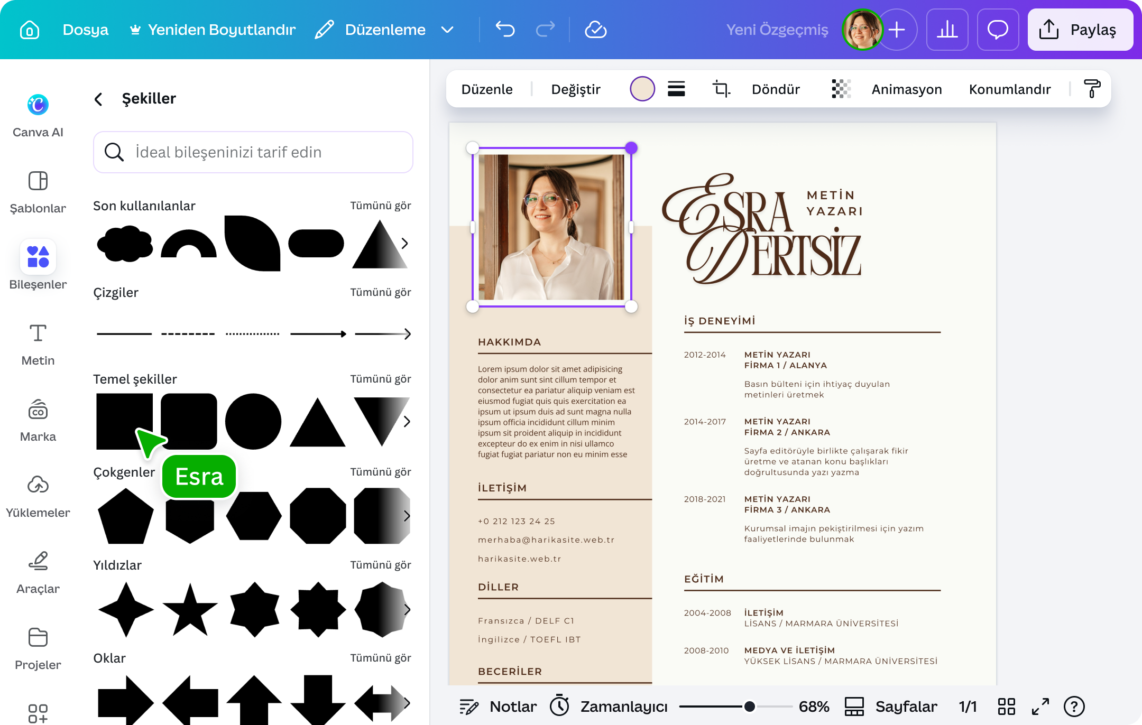The width and height of the screenshot is (1142, 725).
Task: Open Konumlandır toolbar option
Action: click(x=1010, y=89)
